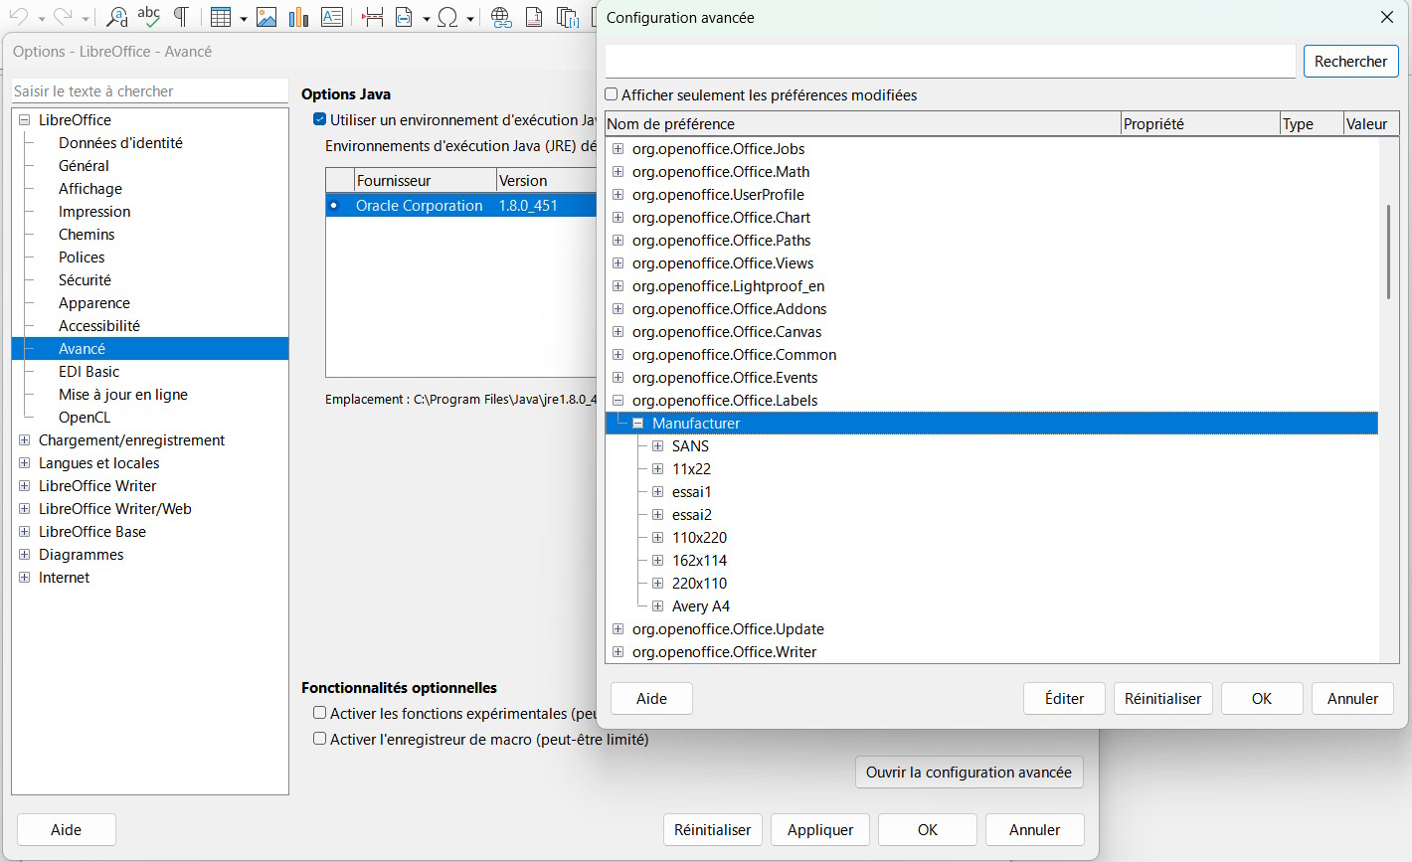Expand org.openoffice.Office.Writer preference

[618, 651]
